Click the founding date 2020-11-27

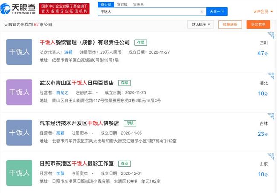[x=159, y=52]
